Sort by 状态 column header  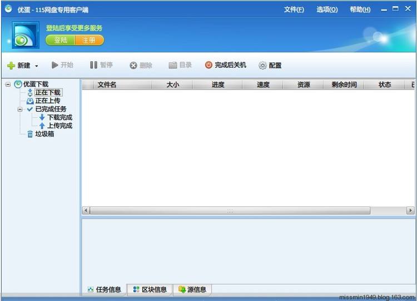point(384,85)
